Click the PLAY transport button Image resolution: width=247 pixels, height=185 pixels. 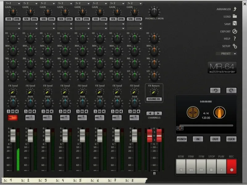point(221,166)
